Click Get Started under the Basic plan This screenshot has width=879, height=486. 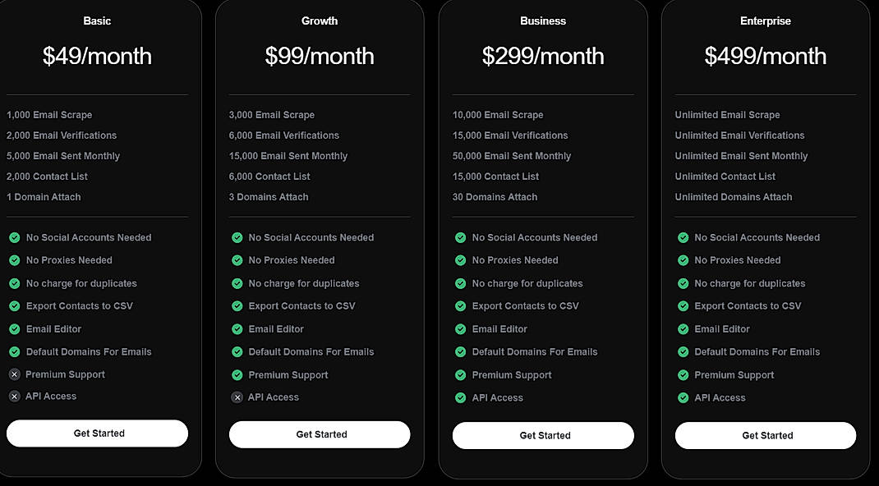point(97,433)
